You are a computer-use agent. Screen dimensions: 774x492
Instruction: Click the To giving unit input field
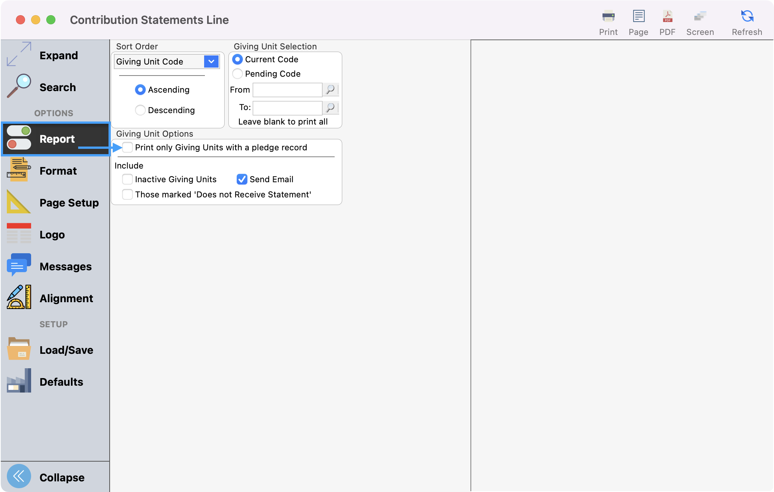pyautogui.click(x=287, y=108)
